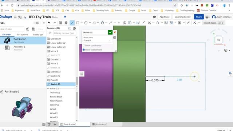The image size is (233, 131).
Task: Open the bottom Part Studio 1 tab
Action: (74, 124)
